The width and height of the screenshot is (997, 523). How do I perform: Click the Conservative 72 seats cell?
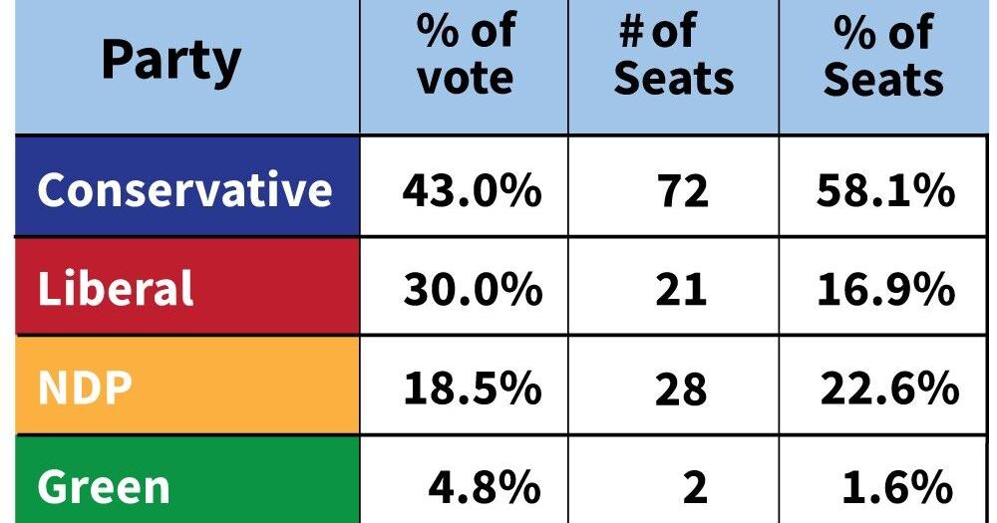click(x=673, y=186)
